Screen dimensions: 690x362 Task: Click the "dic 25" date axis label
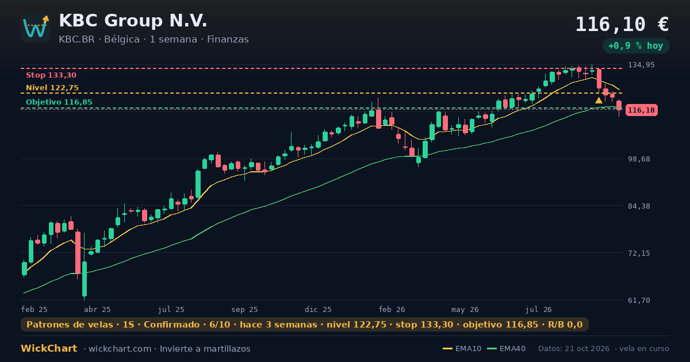coord(318,309)
